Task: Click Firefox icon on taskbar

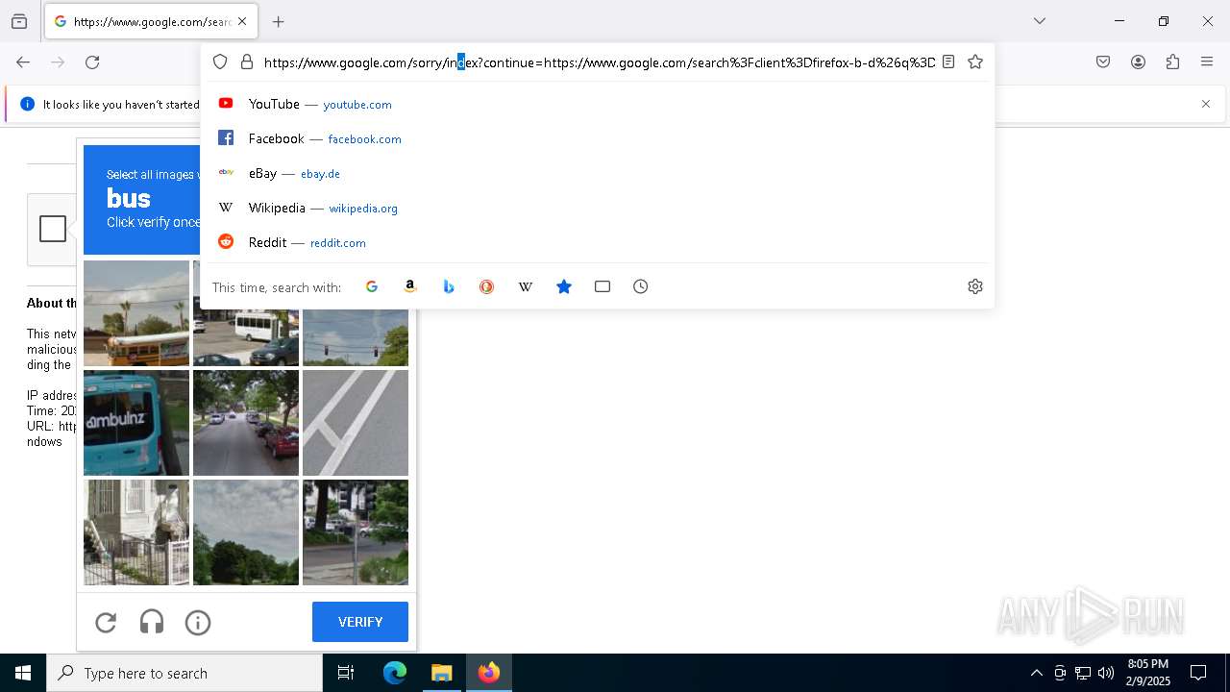Action: click(489, 673)
